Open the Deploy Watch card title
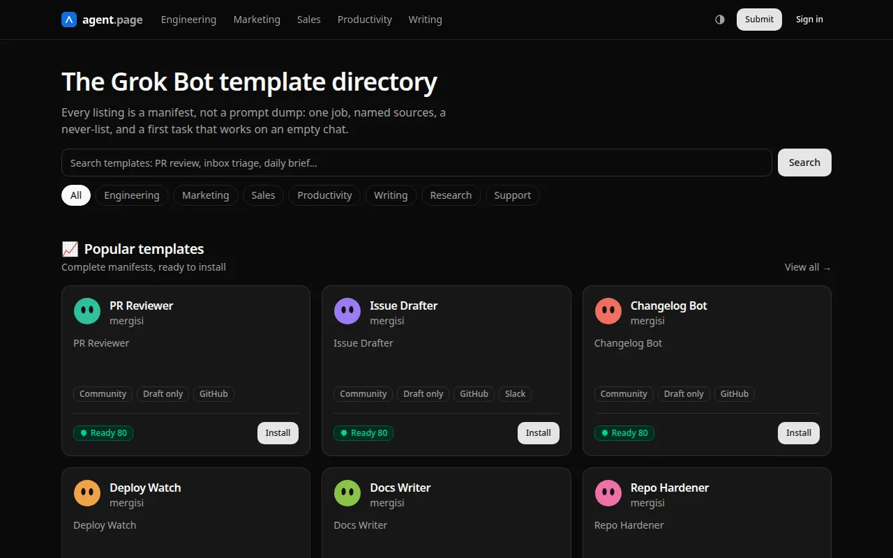 (x=145, y=488)
